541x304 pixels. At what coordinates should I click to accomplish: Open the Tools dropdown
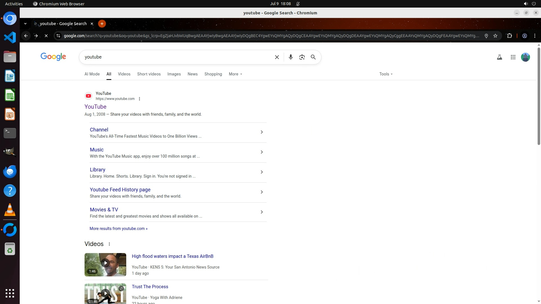[386, 74]
